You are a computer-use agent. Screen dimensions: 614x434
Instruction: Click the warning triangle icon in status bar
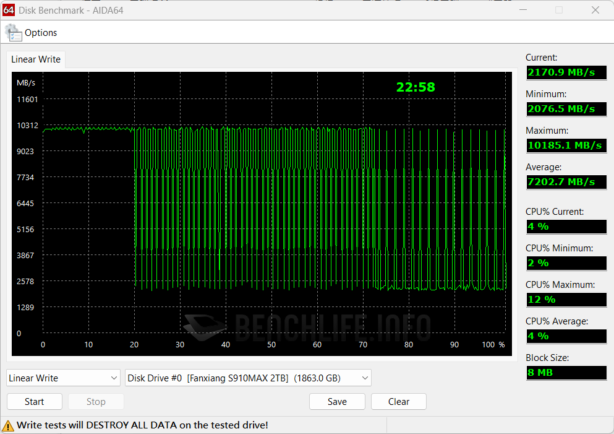[x=8, y=425]
